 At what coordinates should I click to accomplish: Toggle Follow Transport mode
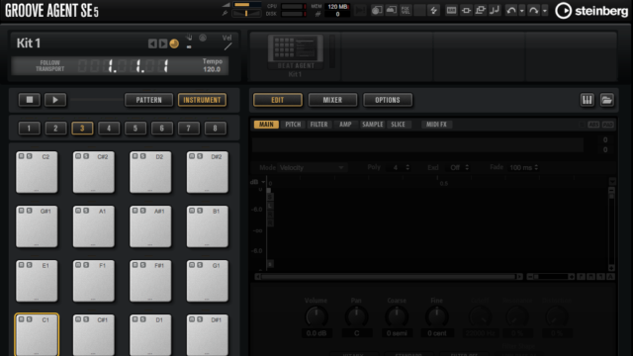point(49,66)
